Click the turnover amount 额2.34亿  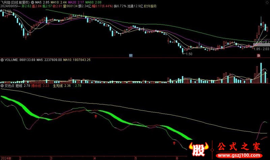(85, 6)
